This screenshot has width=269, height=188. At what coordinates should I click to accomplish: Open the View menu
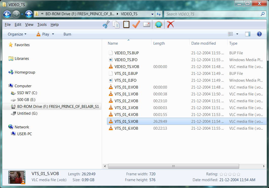29,25
